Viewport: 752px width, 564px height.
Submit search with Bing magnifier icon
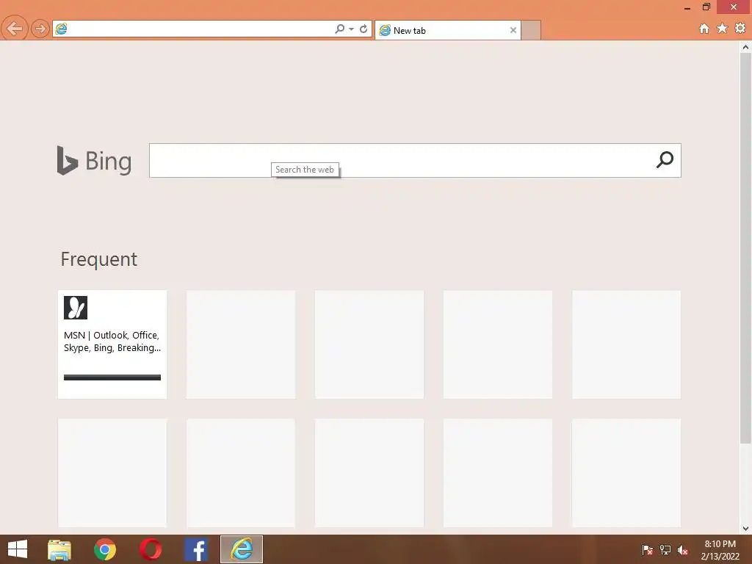tap(665, 159)
